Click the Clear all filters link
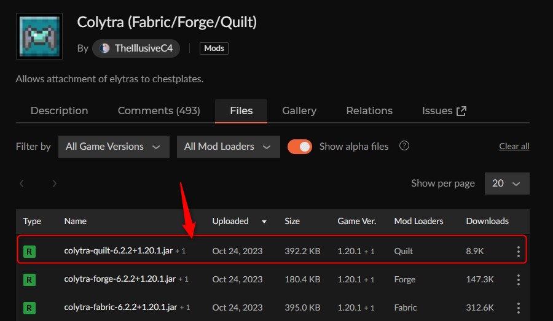Screen dimensions: 553x321 tap(514, 147)
